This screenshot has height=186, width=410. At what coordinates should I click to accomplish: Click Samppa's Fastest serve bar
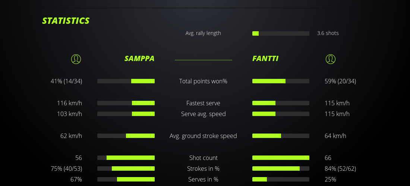(x=126, y=103)
